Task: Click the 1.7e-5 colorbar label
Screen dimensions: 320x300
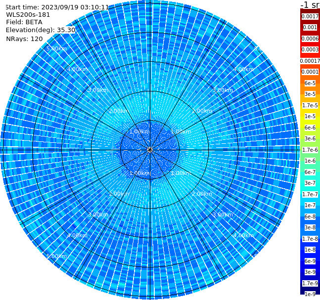Action: click(310, 105)
